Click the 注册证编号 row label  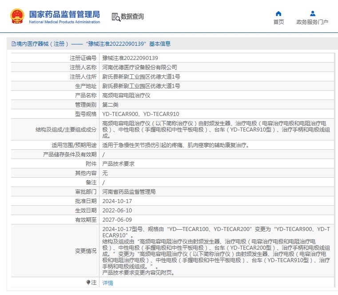coord(83,58)
